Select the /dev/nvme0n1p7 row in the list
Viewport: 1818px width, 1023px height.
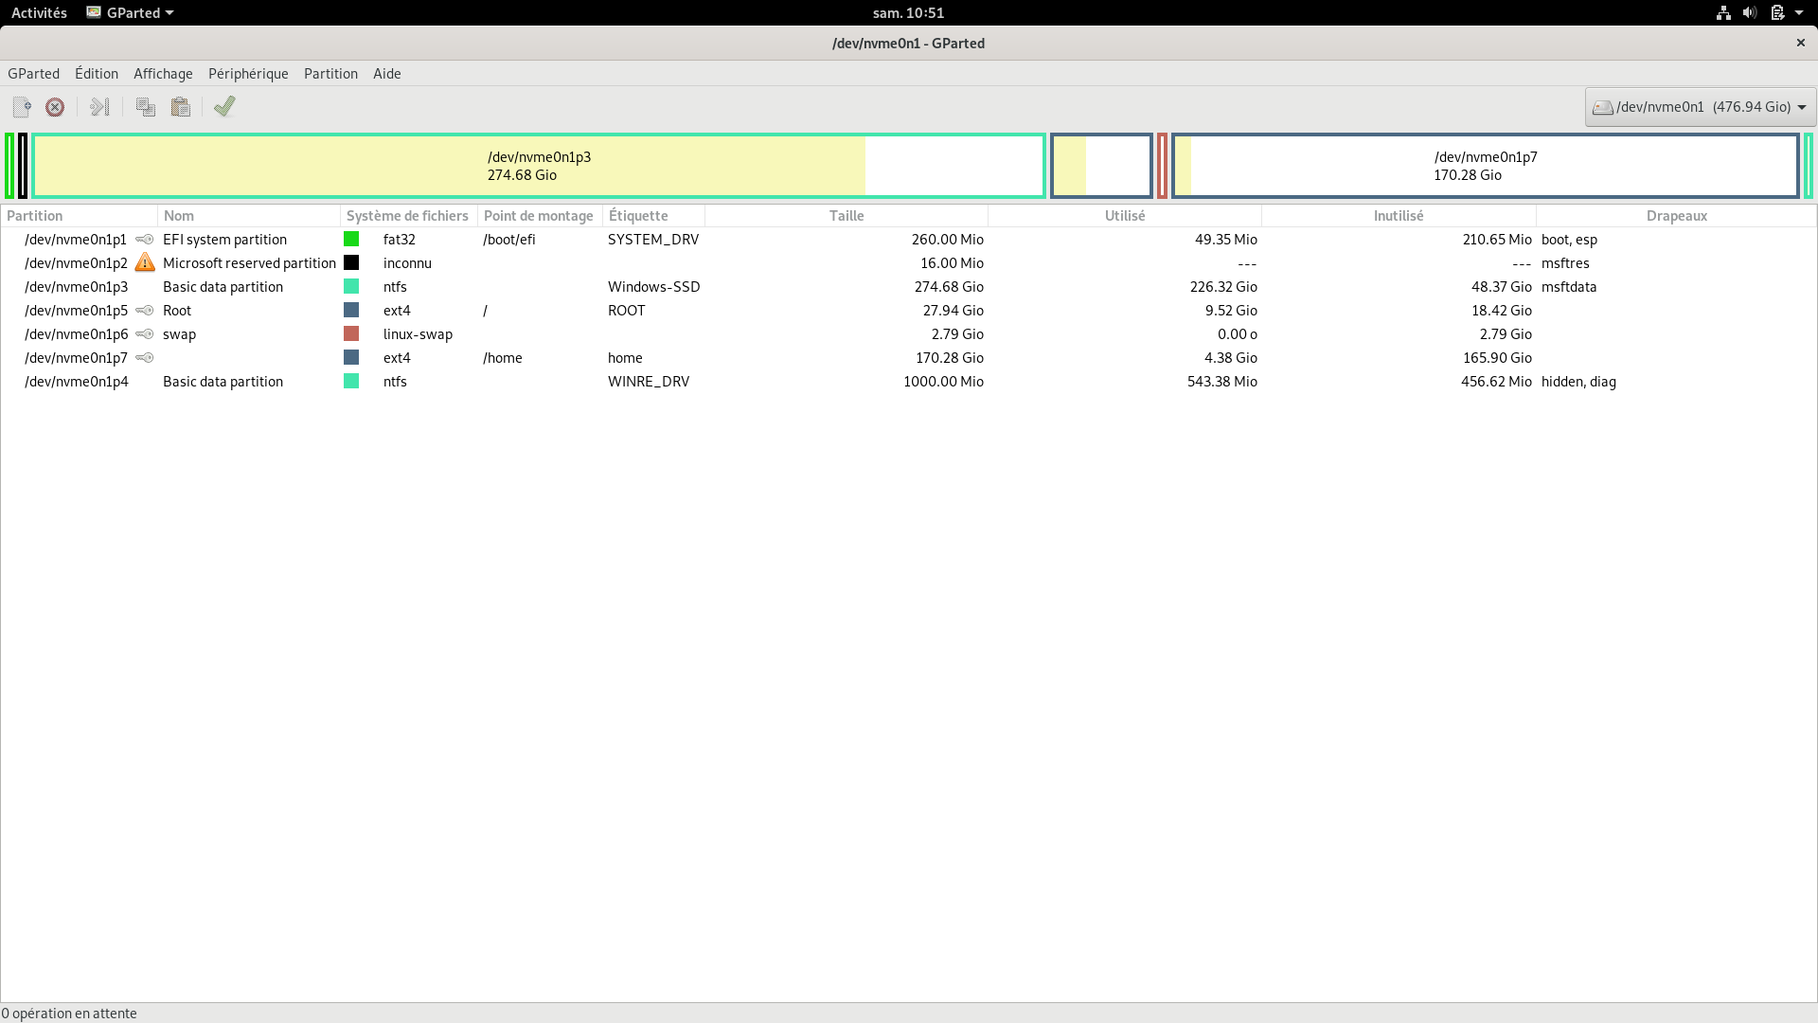click(x=909, y=358)
